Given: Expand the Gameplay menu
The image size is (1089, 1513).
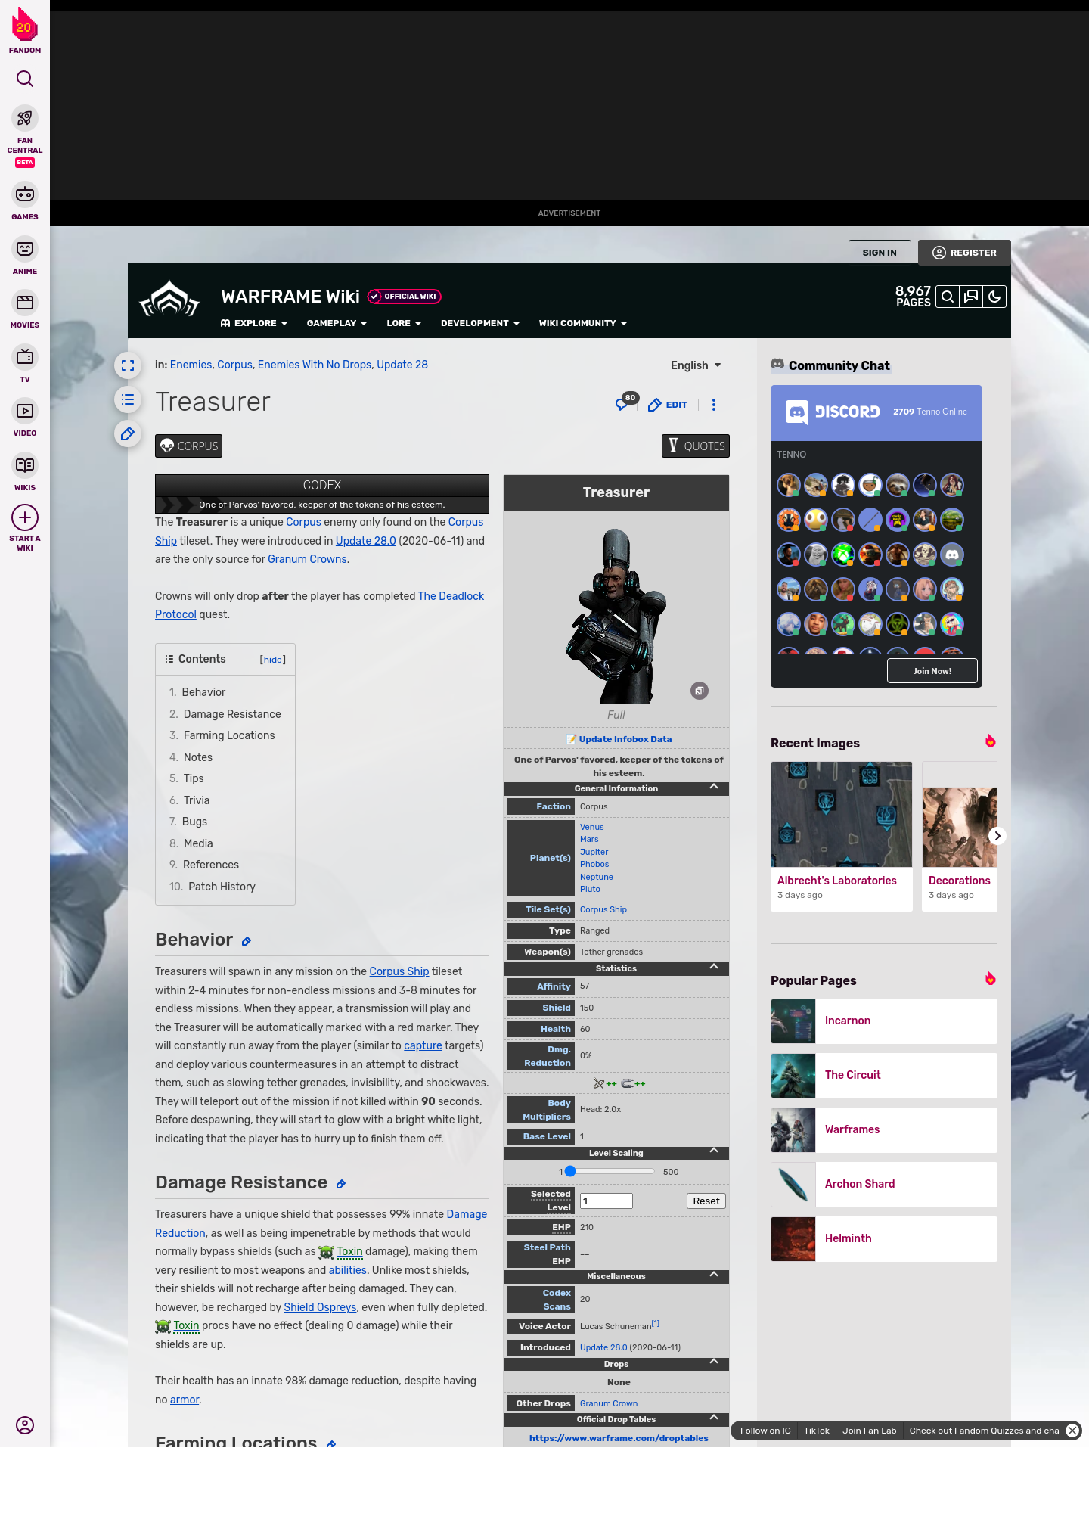Looking at the screenshot, I should pyautogui.click(x=337, y=323).
